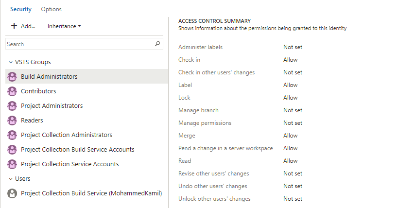
Task: Focus the Search identities field
Action: [84, 44]
